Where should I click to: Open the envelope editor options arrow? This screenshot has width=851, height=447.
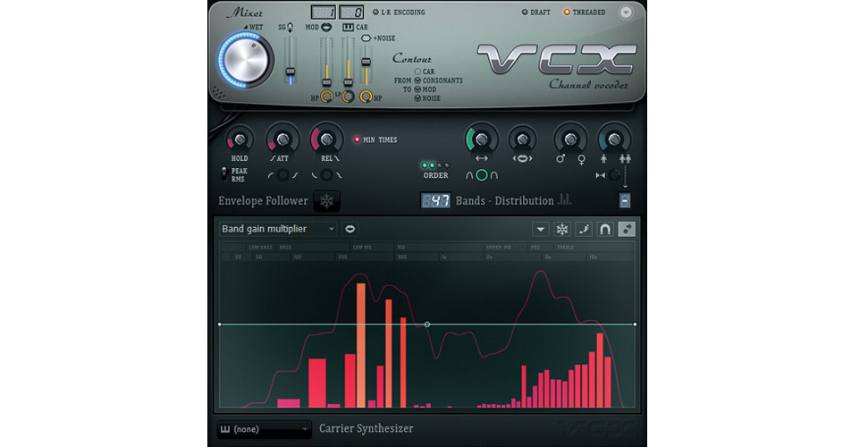point(541,230)
